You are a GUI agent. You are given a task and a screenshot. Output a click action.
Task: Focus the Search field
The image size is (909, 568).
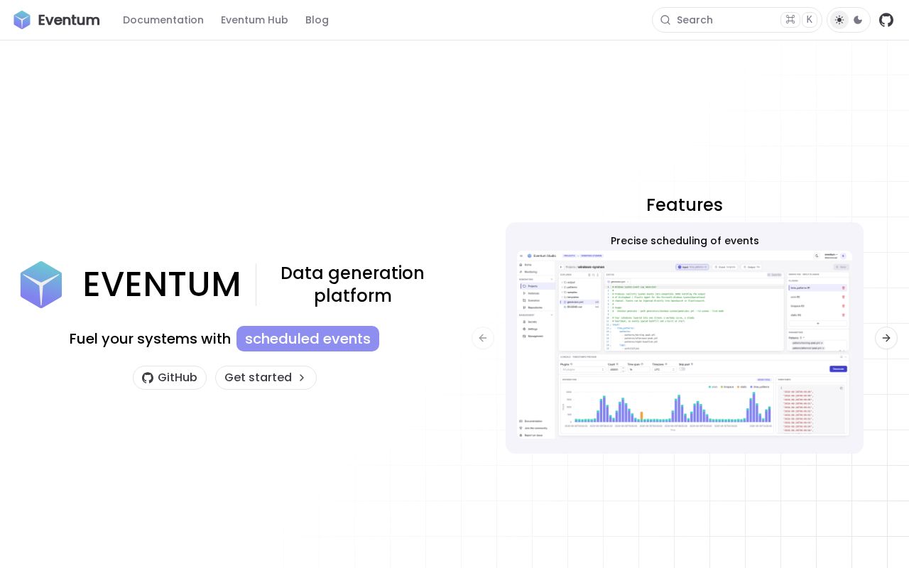tap(736, 20)
